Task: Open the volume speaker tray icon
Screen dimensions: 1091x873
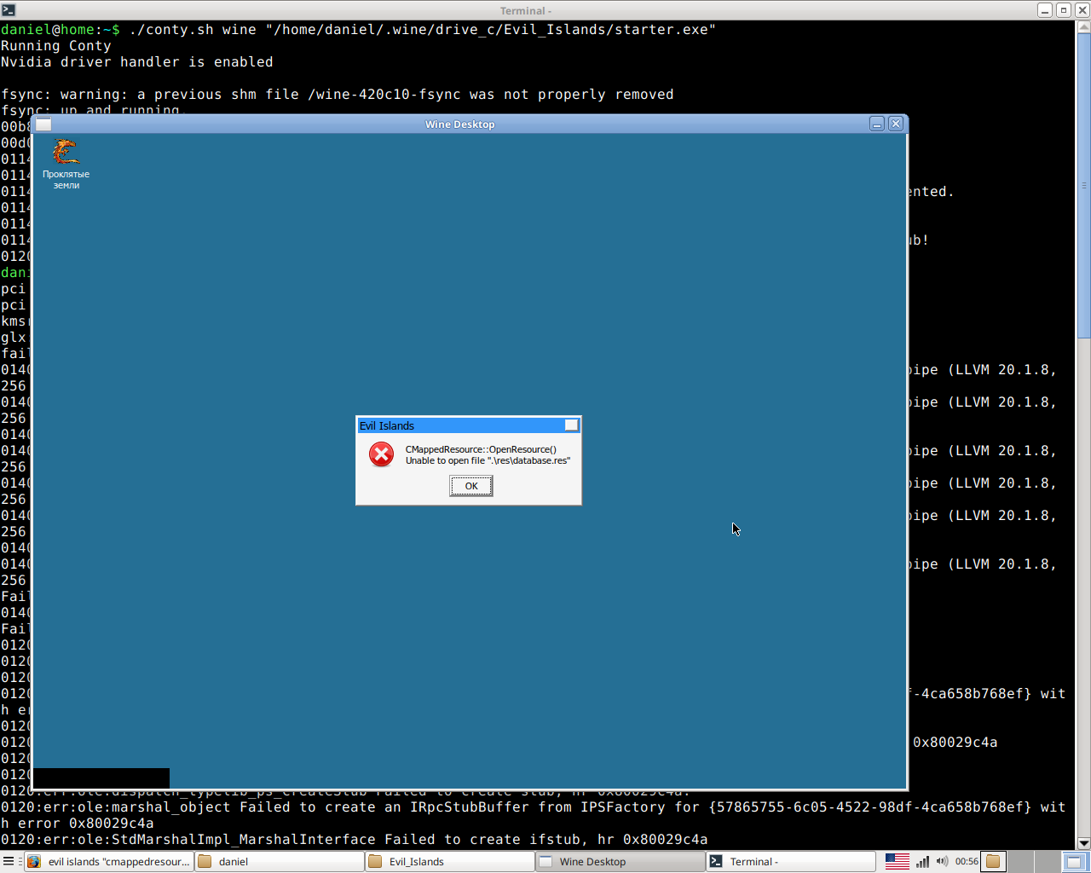Action: (x=942, y=861)
